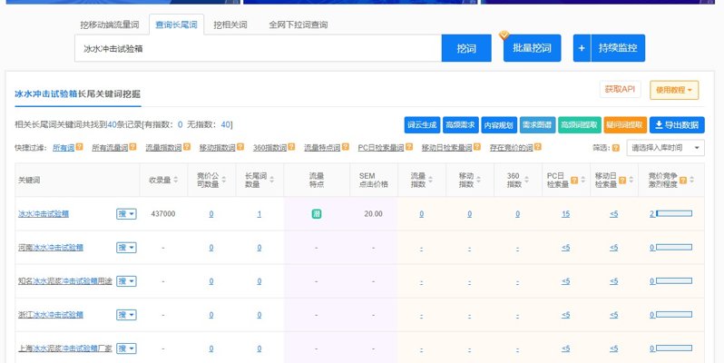
Task: Open 搜 dropdown for 浙江冰水冲击试验箱 row
Action: pos(126,315)
